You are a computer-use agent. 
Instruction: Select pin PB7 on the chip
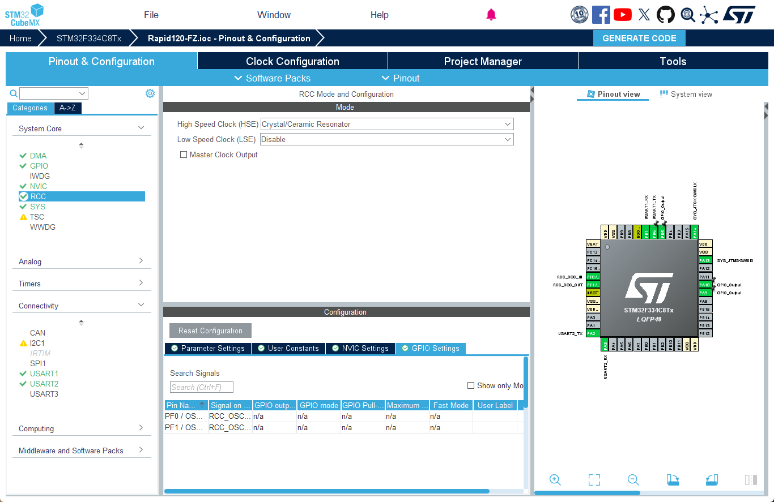[645, 232]
